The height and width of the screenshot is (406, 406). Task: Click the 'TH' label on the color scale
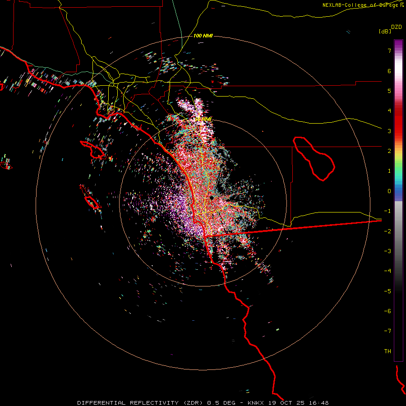tap(388, 351)
